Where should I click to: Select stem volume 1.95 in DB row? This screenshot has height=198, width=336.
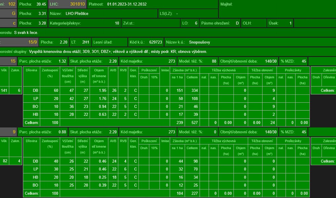pos(103,90)
